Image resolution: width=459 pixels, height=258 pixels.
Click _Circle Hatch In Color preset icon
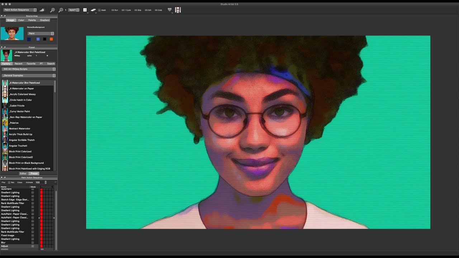(5, 100)
